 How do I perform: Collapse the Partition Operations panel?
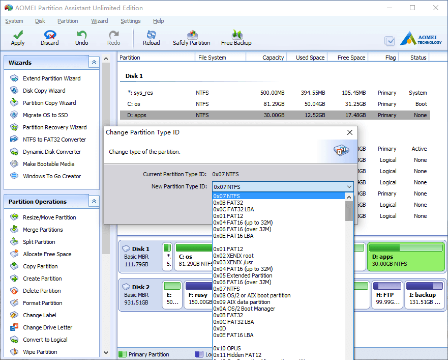tap(94, 201)
